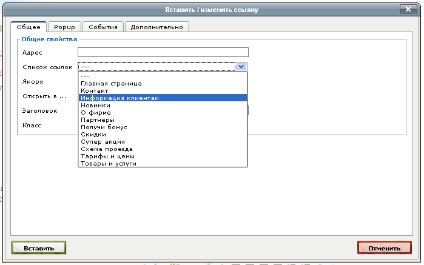Viewport: 424px width, 265px height.
Task: Open the Дополнительно tab
Action: click(157, 27)
